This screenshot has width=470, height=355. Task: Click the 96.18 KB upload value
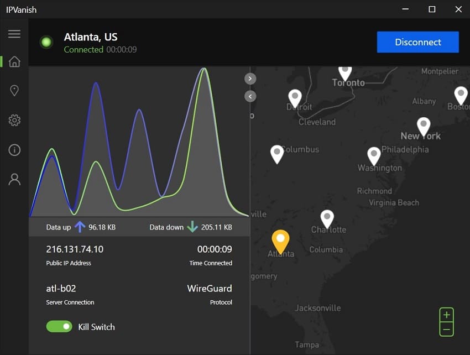tap(102, 227)
